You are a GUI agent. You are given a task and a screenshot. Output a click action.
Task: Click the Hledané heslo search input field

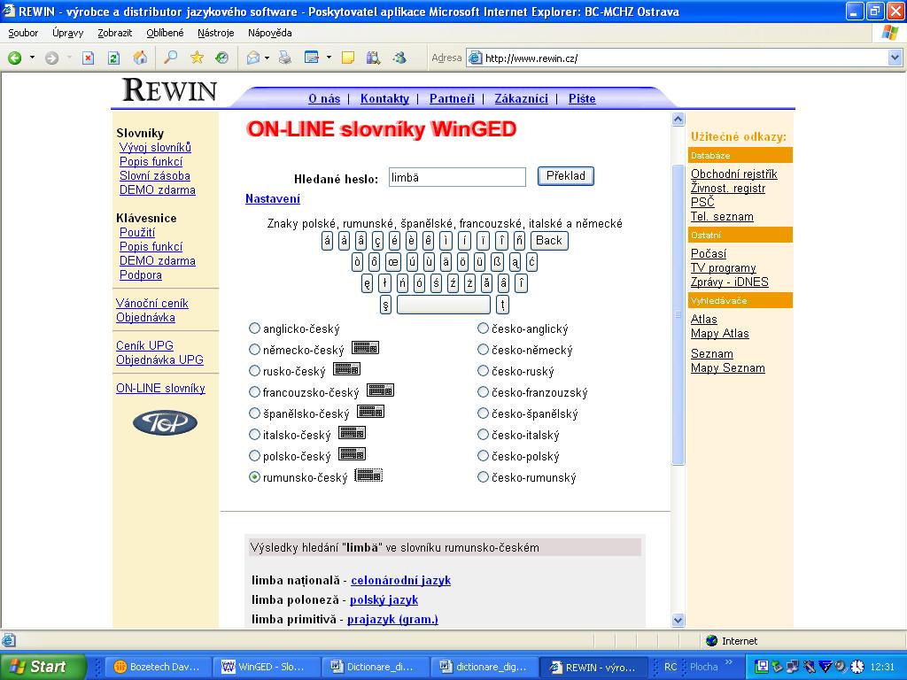point(457,177)
